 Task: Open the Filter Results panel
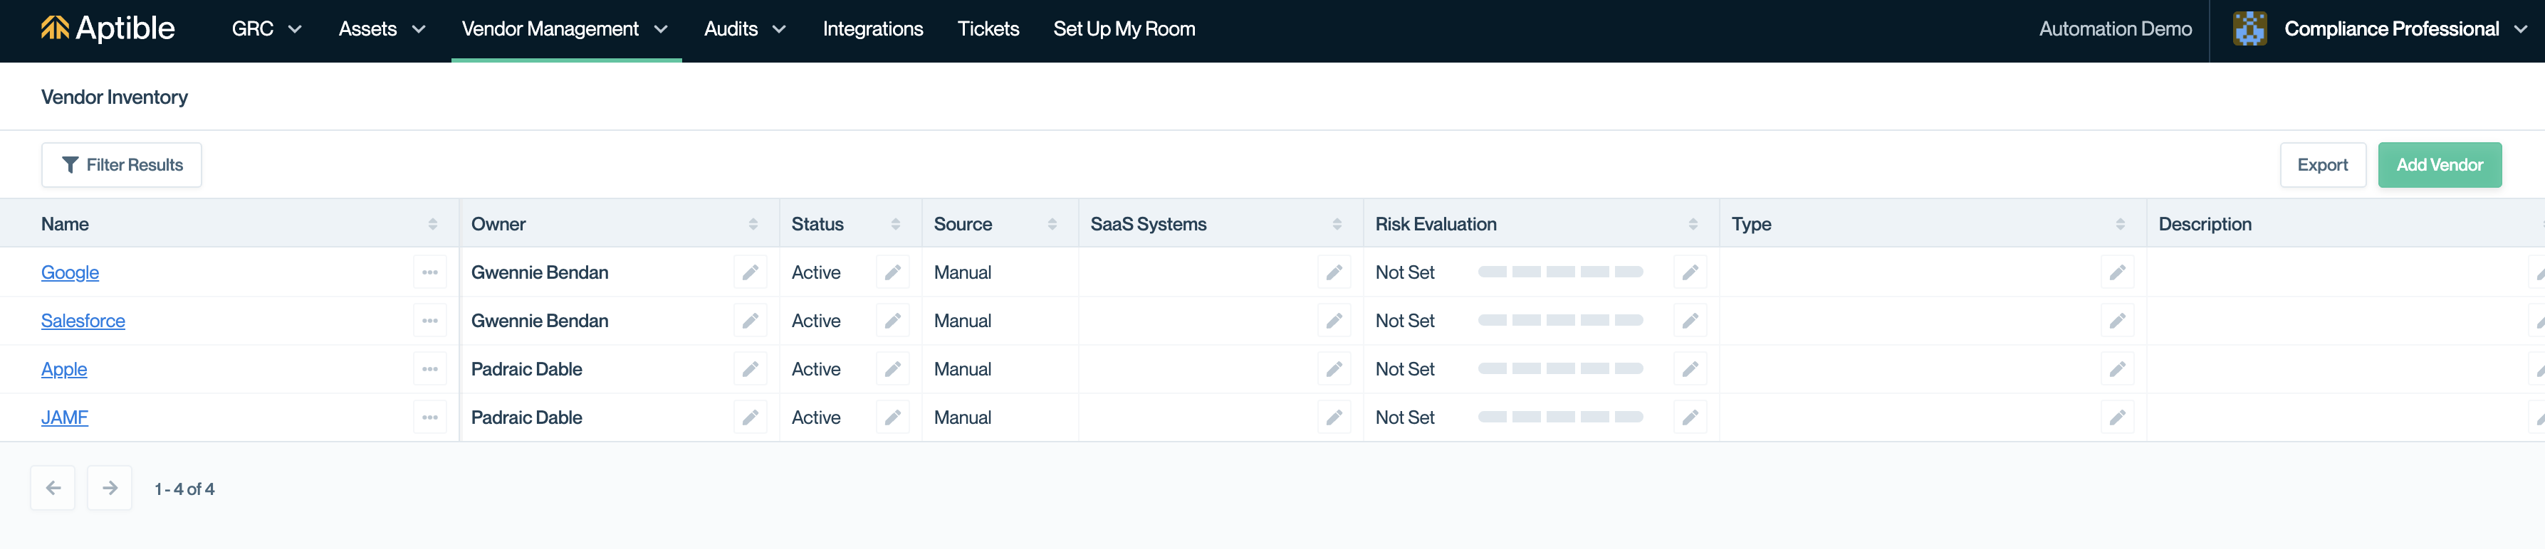(122, 165)
